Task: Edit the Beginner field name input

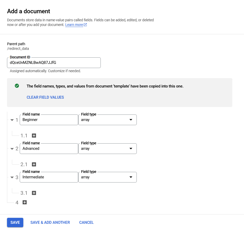Action: 49,120
